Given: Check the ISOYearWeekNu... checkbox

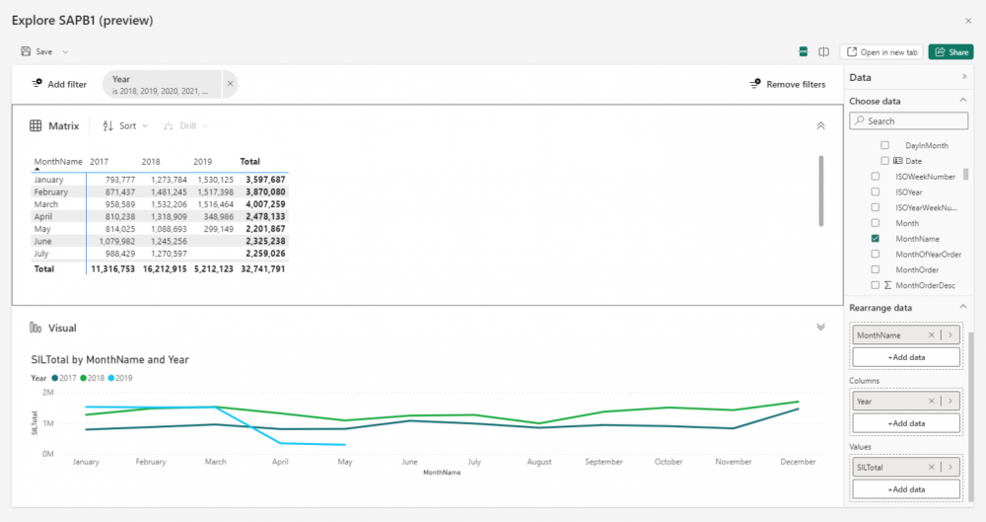Looking at the screenshot, I should coord(875,207).
